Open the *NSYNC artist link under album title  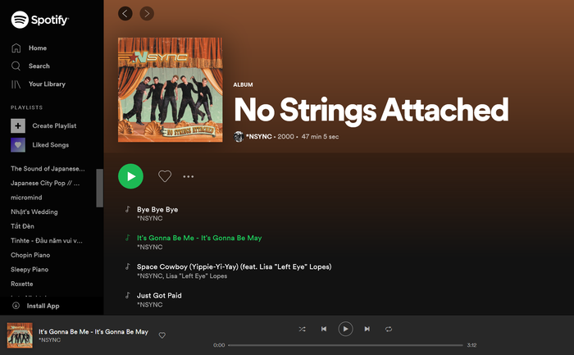259,137
